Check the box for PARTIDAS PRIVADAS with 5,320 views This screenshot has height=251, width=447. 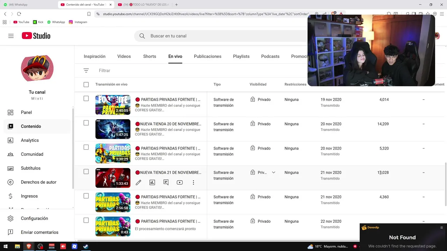click(x=86, y=147)
